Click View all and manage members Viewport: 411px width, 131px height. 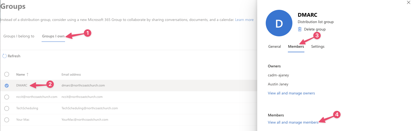[x=293, y=122]
